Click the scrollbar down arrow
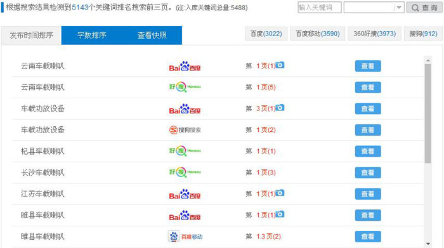The height and width of the screenshot is (248, 444). (428, 244)
